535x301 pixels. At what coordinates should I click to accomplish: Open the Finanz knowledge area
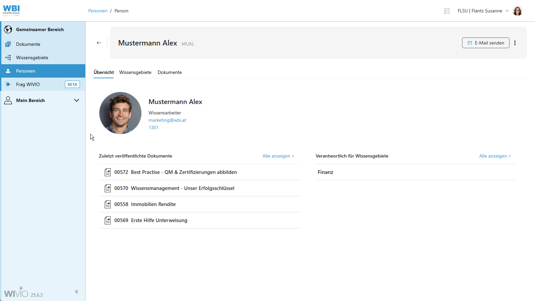coord(325,172)
